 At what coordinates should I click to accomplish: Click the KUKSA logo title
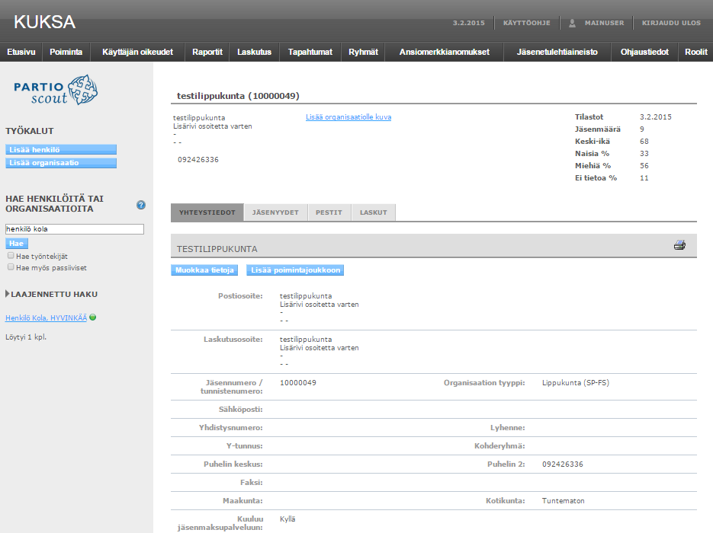[44, 22]
